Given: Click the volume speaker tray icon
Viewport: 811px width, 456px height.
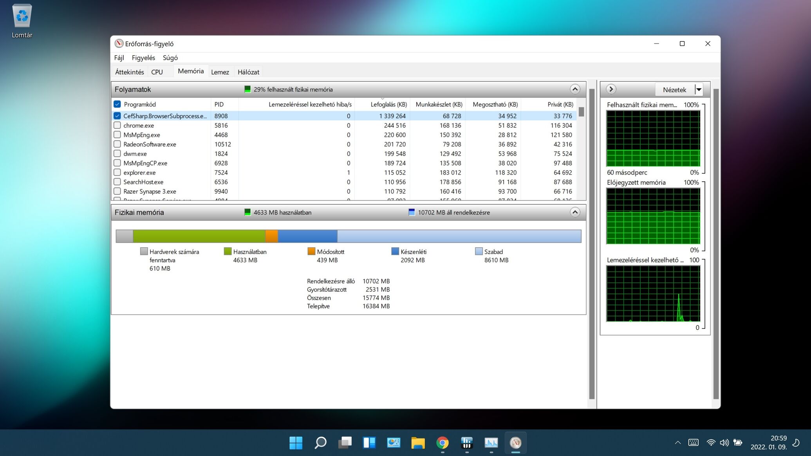Looking at the screenshot, I should [724, 443].
